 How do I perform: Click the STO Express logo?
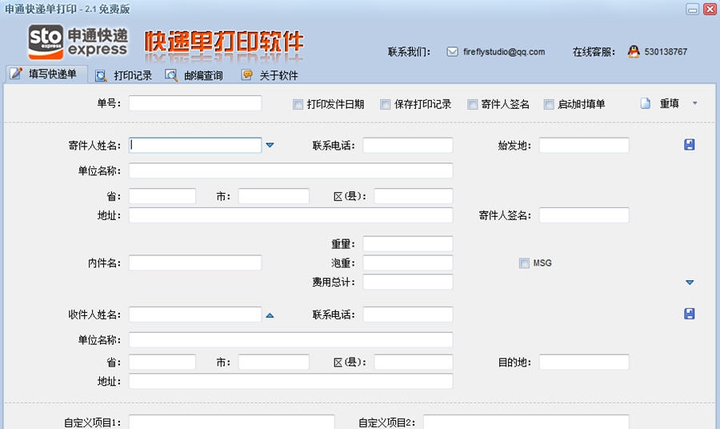coord(78,42)
